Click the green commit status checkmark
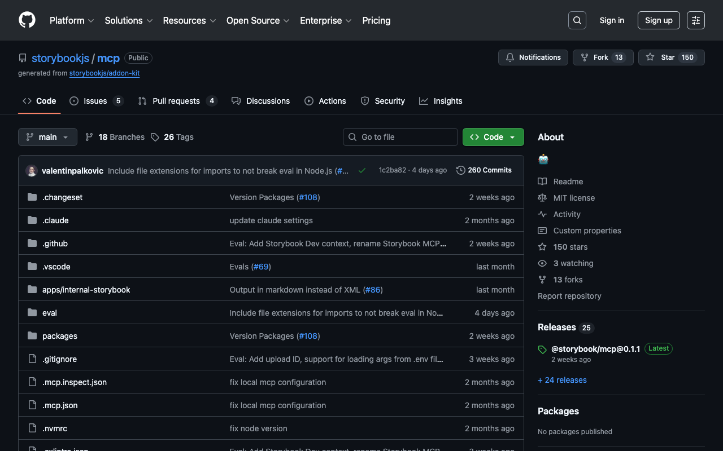This screenshot has width=723, height=451. pyautogui.click(x=362, y=170)
